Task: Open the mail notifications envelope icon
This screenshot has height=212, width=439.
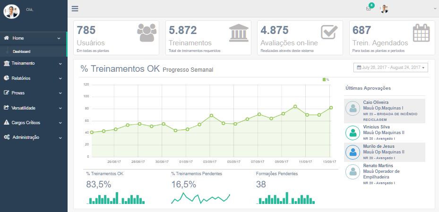Action: 369,9
